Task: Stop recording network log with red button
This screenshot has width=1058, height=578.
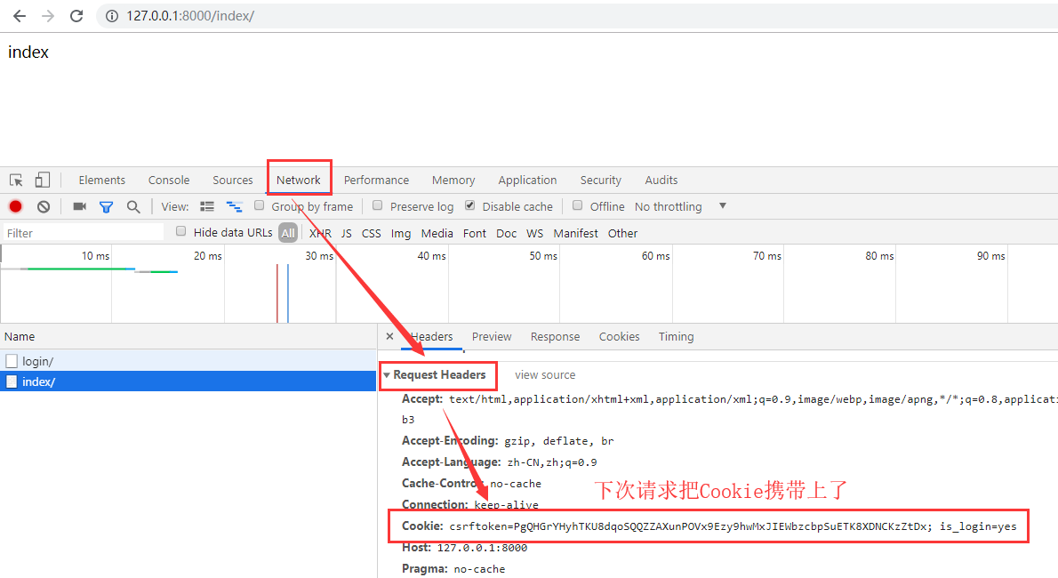Action: [x=15, y=206]
